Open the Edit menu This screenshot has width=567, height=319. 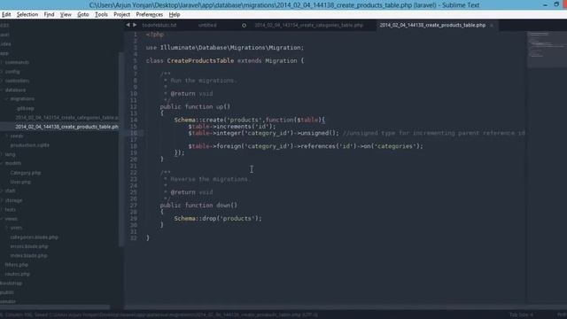point(6,14)
